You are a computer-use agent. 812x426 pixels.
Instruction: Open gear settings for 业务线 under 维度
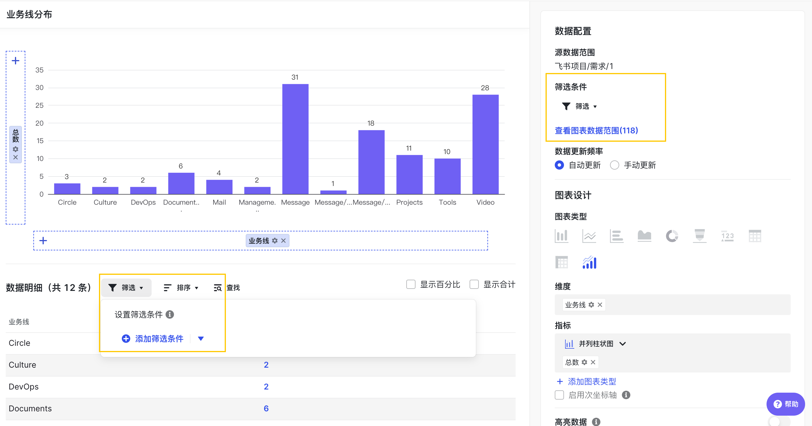pos(591,305)
